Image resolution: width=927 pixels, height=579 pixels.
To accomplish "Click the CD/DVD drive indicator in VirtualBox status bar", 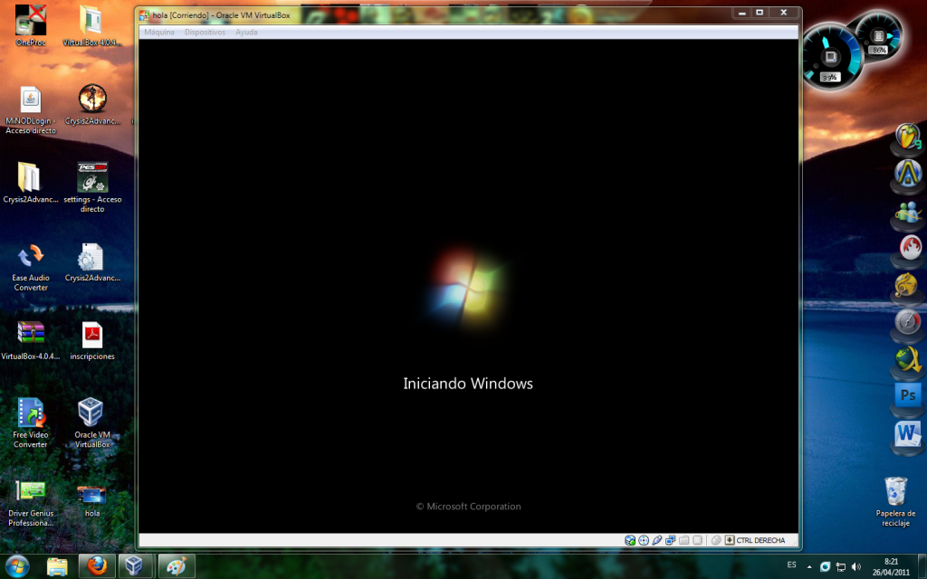I will point(644,540).
